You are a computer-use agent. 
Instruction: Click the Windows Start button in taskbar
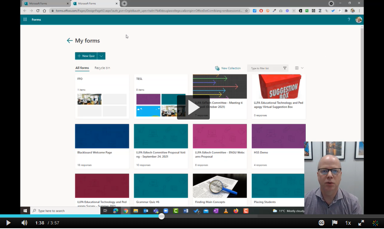(25, 211)
